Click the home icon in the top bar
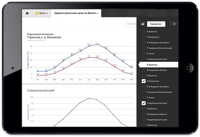The height and width of the screenshot is (137, 200). pyautogui.click(x=27, y=13)
